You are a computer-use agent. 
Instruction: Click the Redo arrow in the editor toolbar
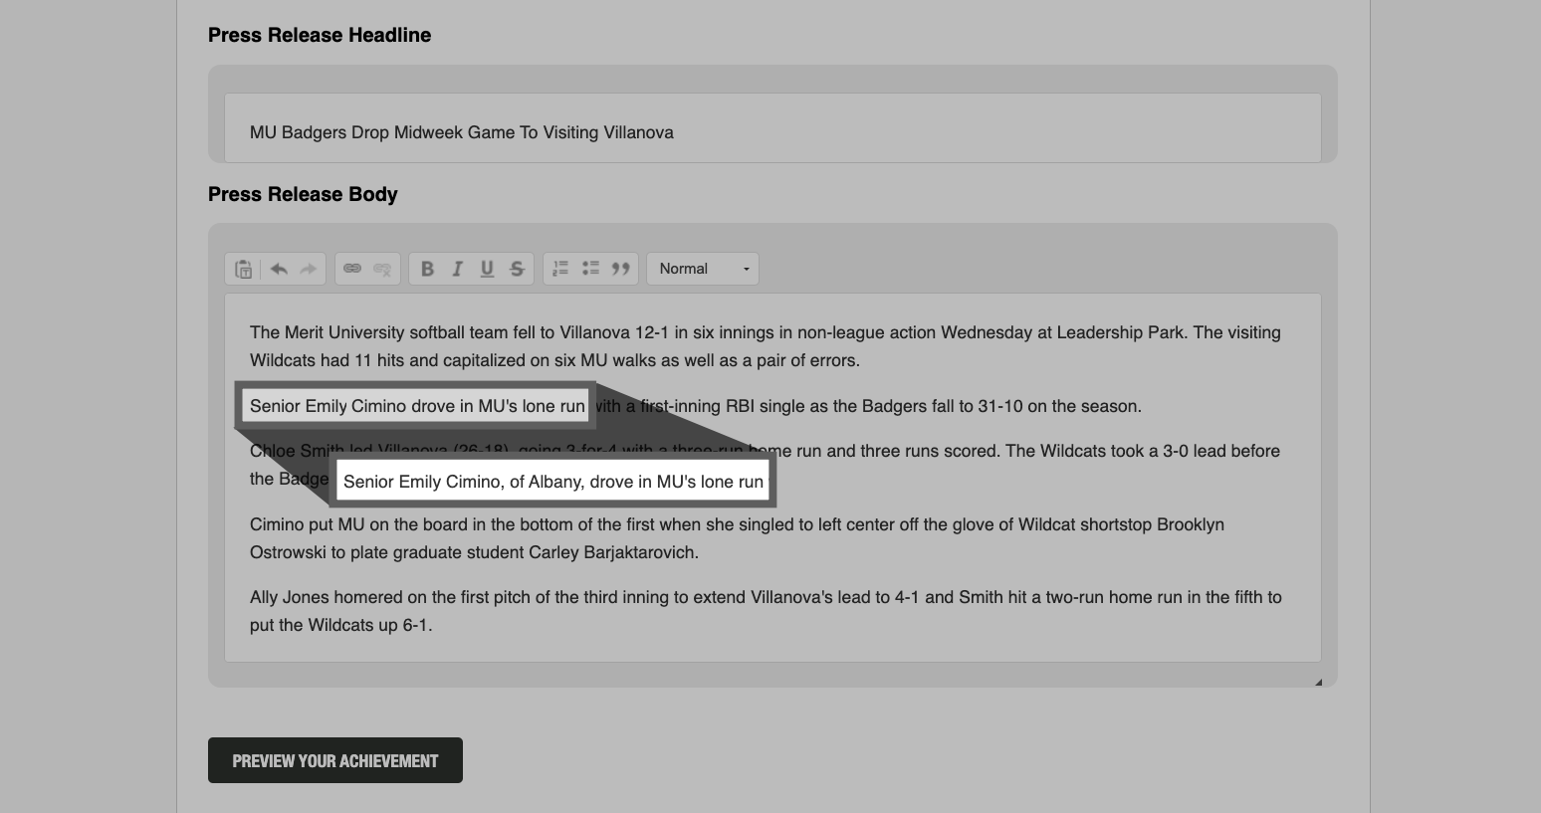click(x=307, y=268)
